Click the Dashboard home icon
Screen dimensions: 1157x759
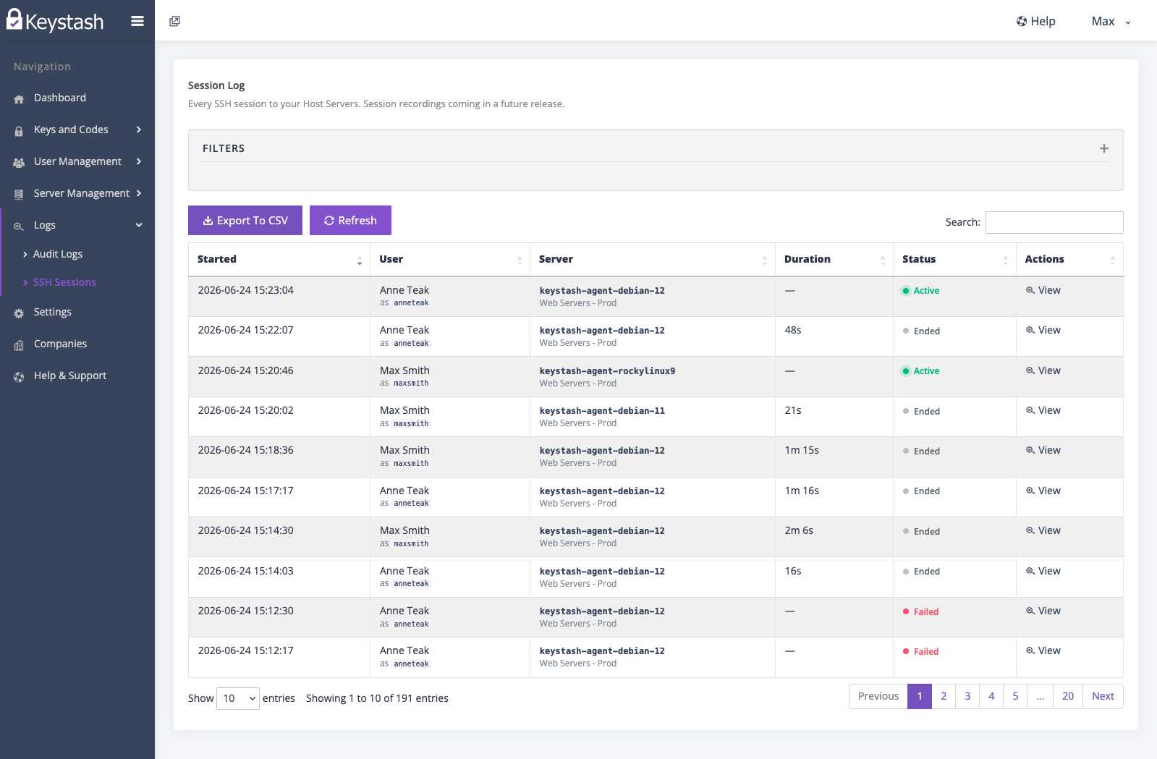coord(19,99)
